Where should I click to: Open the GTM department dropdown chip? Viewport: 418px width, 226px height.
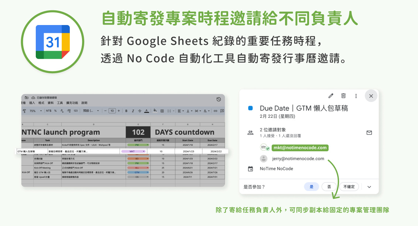138,172
